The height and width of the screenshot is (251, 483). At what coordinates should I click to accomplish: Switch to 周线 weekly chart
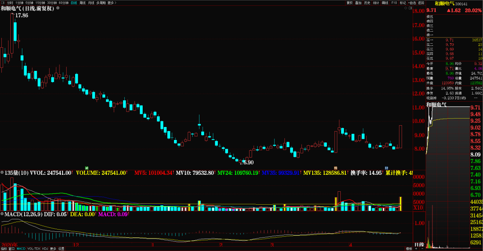(x=83, y=3)
